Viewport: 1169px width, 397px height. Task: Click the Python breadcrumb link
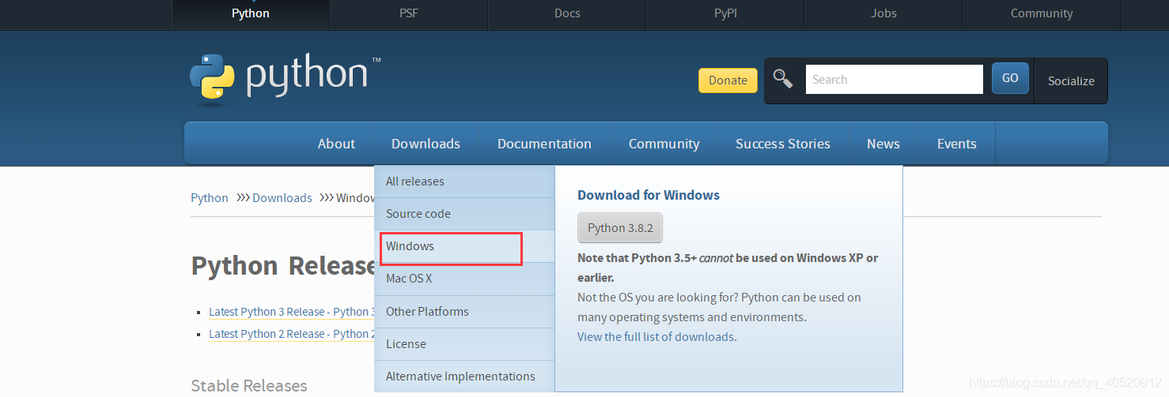coord(210,198)
